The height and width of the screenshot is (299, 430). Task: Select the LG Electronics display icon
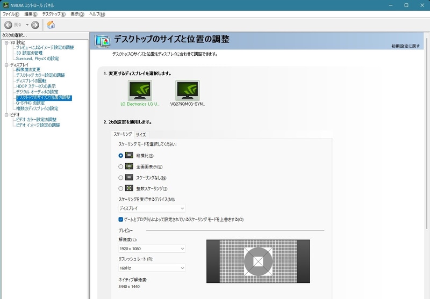tap(140, 90)
